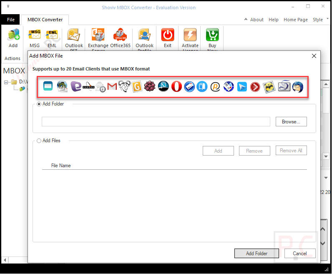Viewport: 332px width, 274px height.
Task: Click the Browse... button
Action: pyautogui.click(x=291, y=122)
